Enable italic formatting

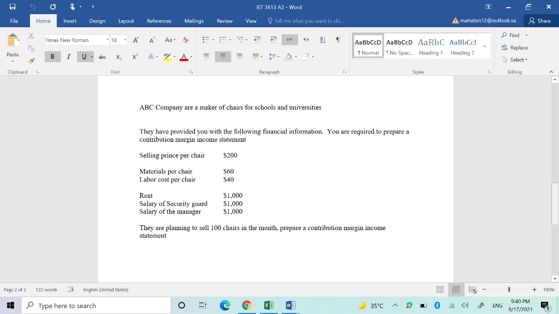(68, 55)
